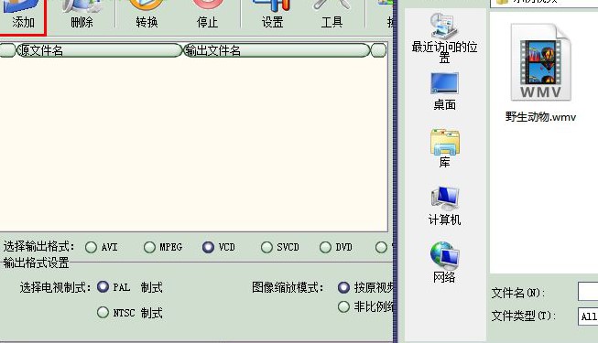Click the 删除 (Delete) toolbar button
The width and height of the screenshot is (598, 343).
coord(82,16)
